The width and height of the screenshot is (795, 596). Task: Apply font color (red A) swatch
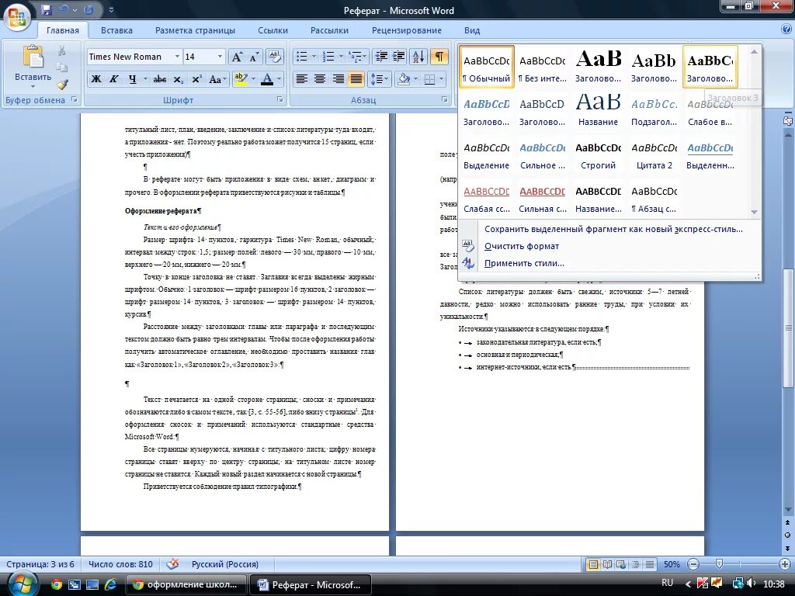click(267, 79)
